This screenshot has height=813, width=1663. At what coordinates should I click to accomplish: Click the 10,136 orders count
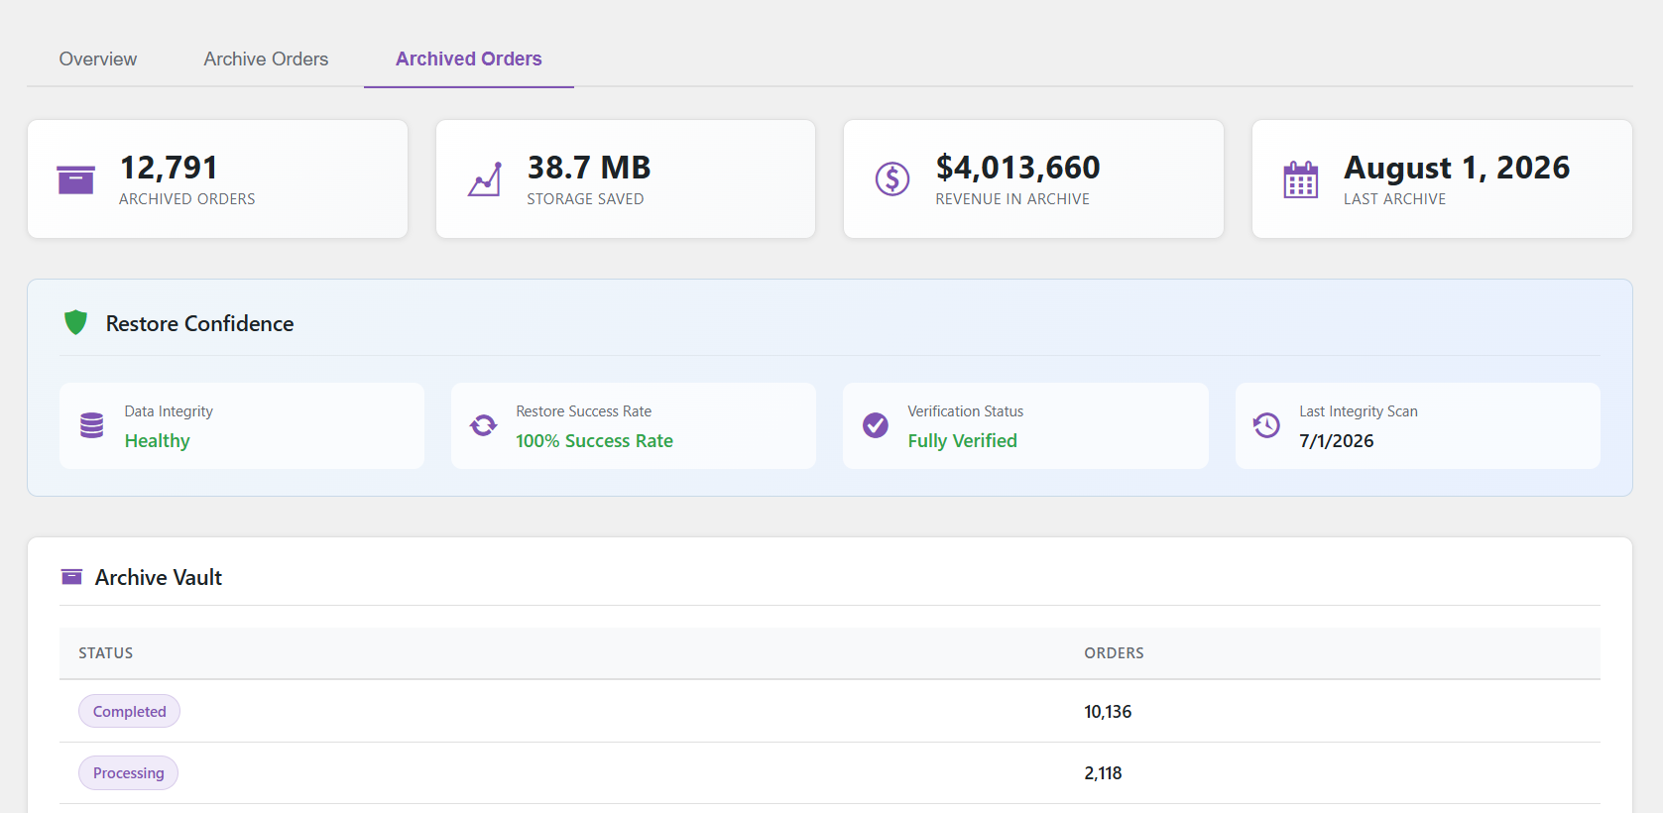1108,711
